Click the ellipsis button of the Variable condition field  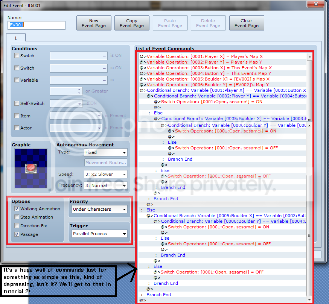[105, 80]
